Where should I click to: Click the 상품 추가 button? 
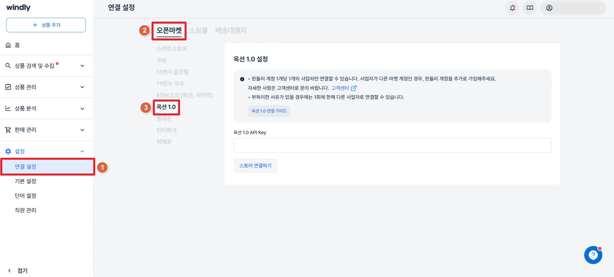pos(46,25)
